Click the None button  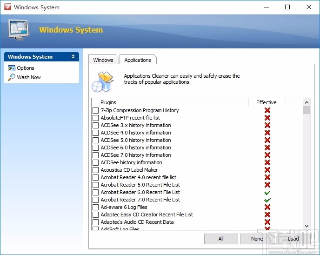pyautogui.click(x=257, y=239)
